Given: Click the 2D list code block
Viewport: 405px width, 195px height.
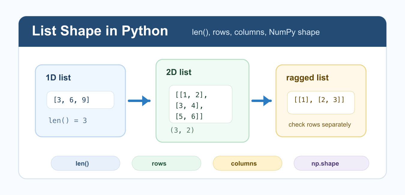Looking at the screenshot, I should pyautogui.click(x=201, y=104).
